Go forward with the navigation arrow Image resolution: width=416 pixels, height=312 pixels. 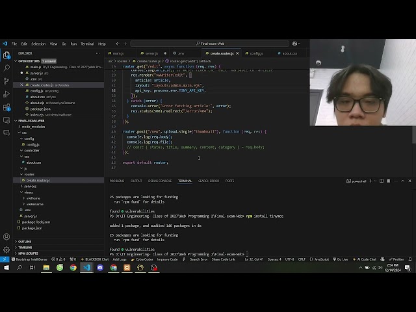125,44
